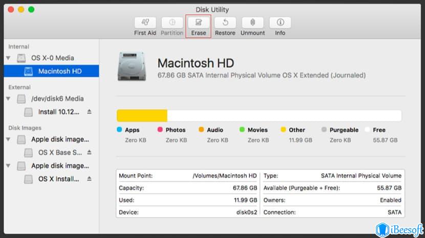Click the disk0s2 device value

coord(247,212)
